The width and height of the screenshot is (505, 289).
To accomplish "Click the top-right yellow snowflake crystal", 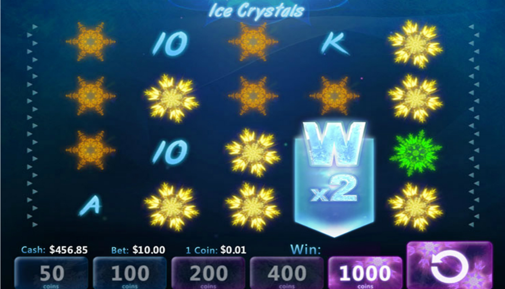I will (416, 44).
